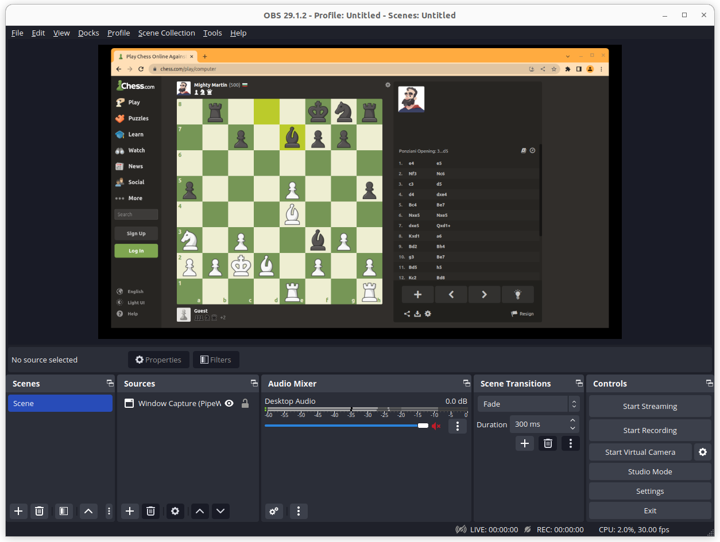The width and height of the screenshot is (720, 542).
Task: Increase the transition Duration with up arrow
Action: point(572,421)
